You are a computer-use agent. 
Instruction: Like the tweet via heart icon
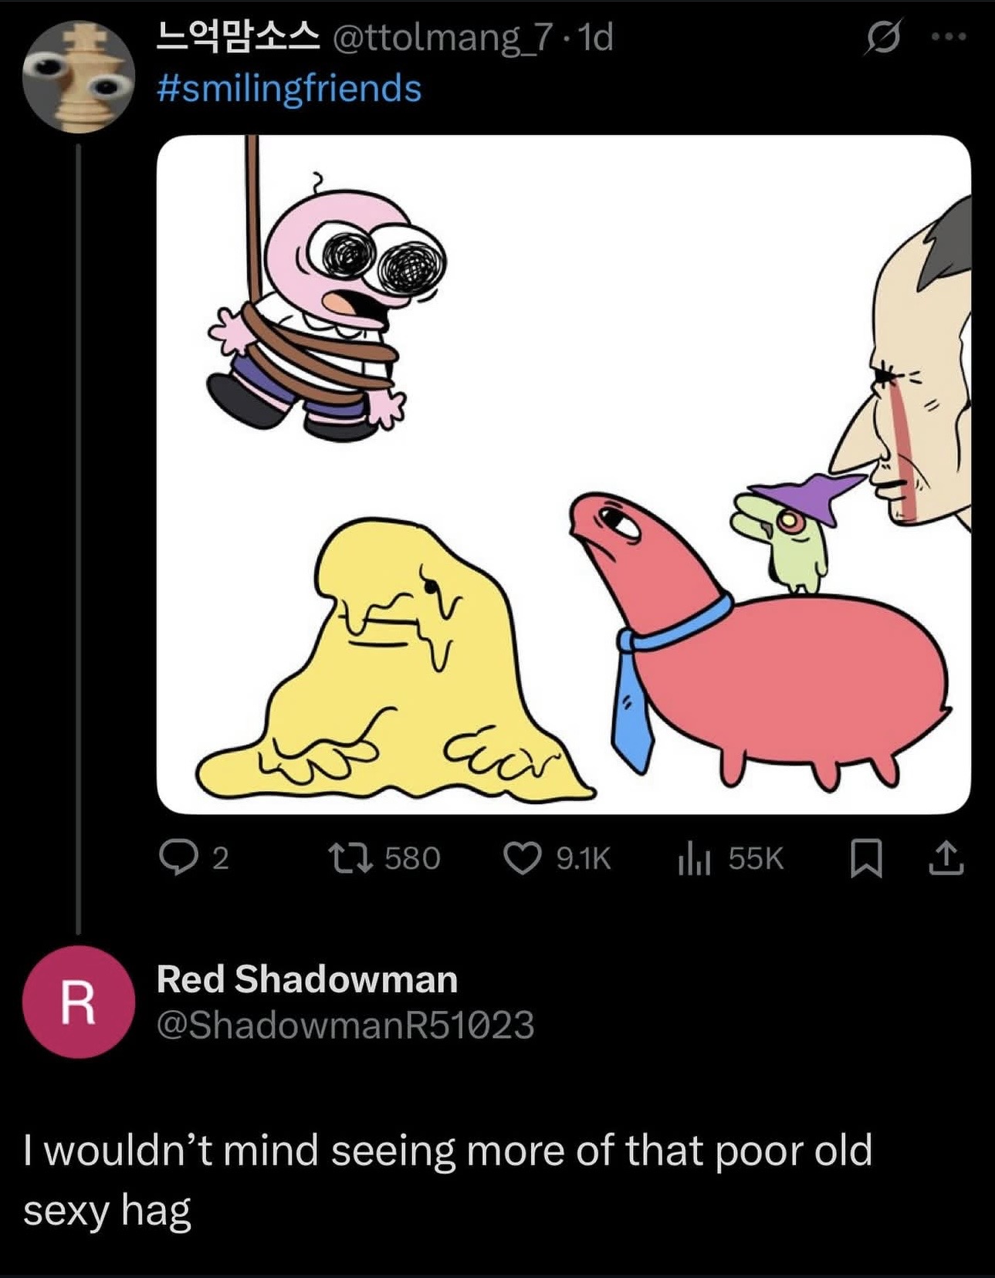pos(523,858)
